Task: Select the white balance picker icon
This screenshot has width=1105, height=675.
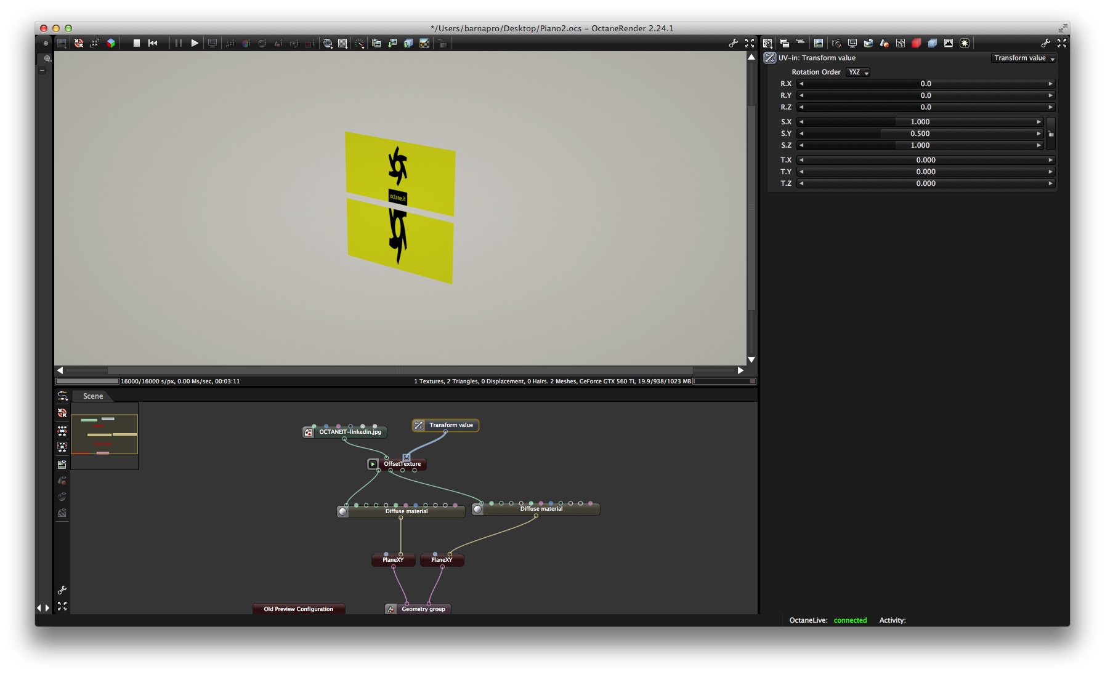Action: click(x=246, y=44)
